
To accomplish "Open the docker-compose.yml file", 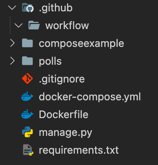I will pos(90,97).
